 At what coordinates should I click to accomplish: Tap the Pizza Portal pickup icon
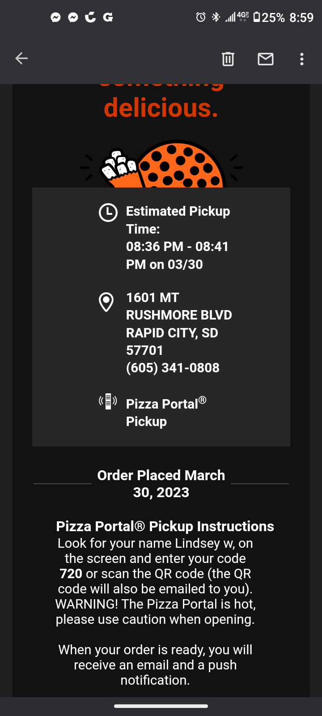pyautogui.click(x=108, y=401)
